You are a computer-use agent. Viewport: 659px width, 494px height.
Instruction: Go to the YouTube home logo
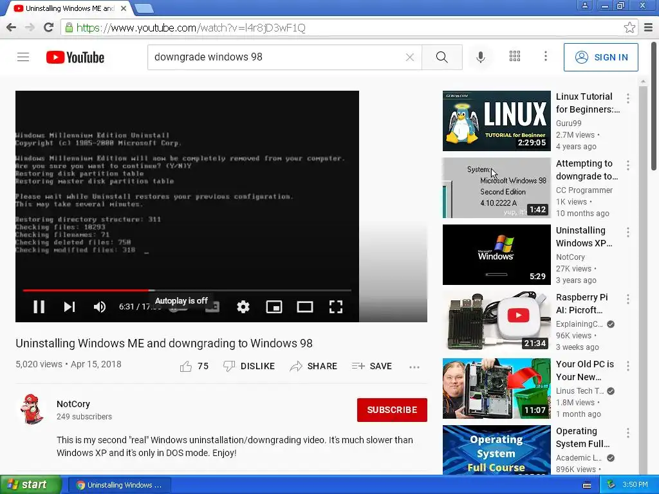(x=75, y=57)
